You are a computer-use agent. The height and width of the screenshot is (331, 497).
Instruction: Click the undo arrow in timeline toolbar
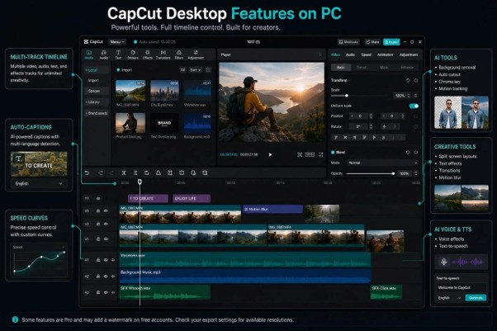pos(87,173)
